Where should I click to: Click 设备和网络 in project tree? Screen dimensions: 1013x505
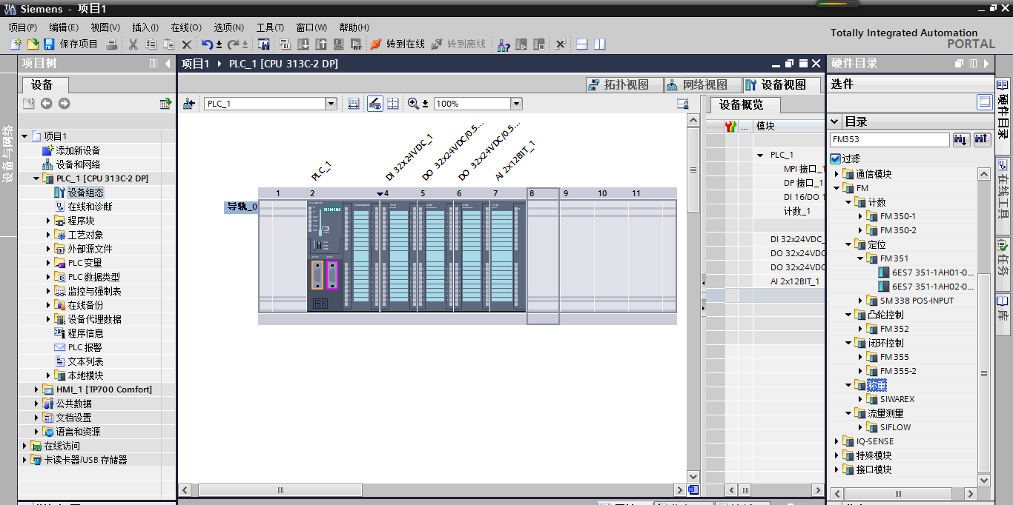[x=71, y=164]
